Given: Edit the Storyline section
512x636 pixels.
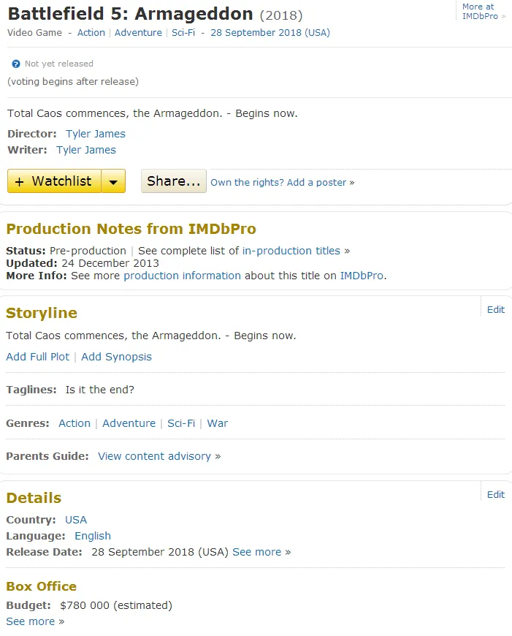Looking at the screenshot, I should pyautogui.click(x=495, y=309).
